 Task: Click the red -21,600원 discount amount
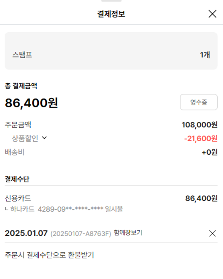click(x=201, y=138)
